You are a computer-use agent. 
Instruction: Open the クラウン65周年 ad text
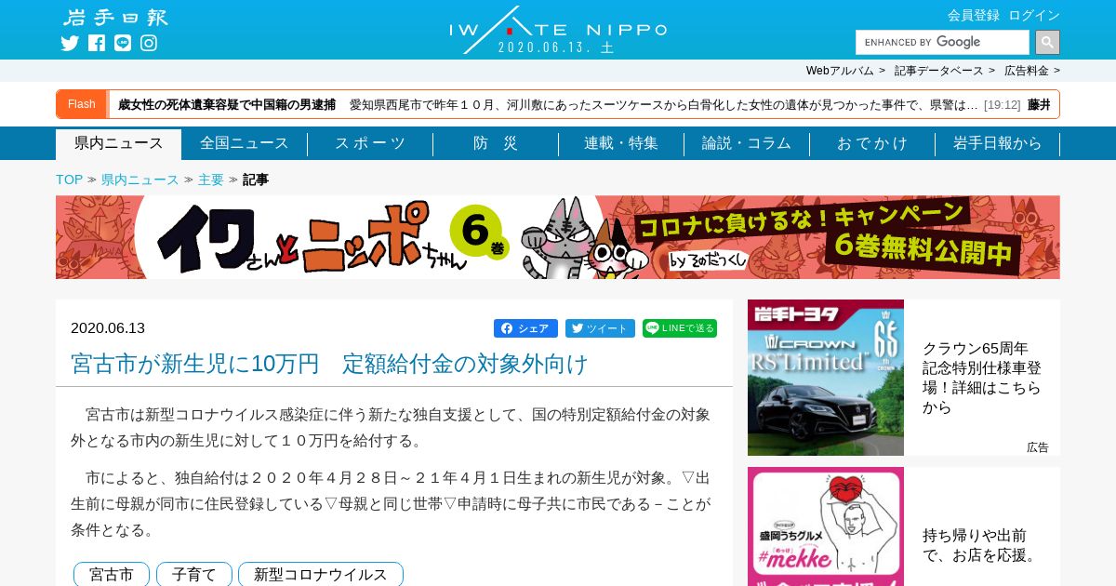[x=982, y=378]
